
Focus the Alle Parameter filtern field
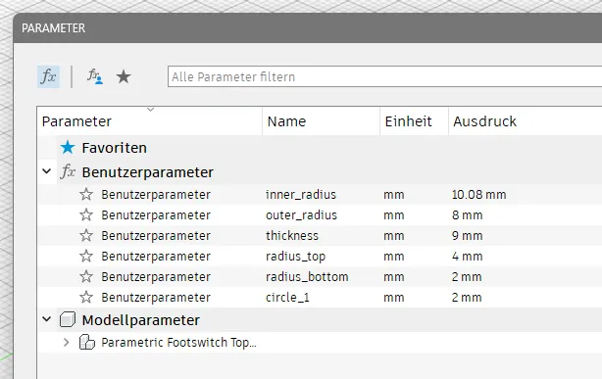point(384,76)
